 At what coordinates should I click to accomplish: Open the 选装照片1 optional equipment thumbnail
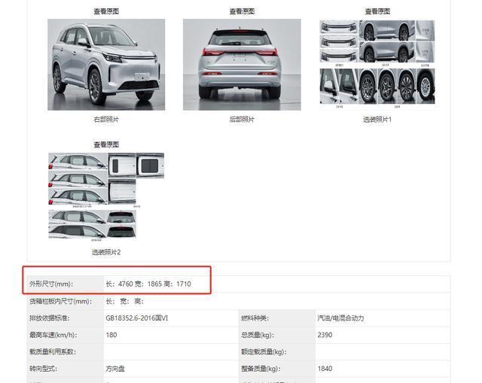pyautogui.click(x=377, y=64)
